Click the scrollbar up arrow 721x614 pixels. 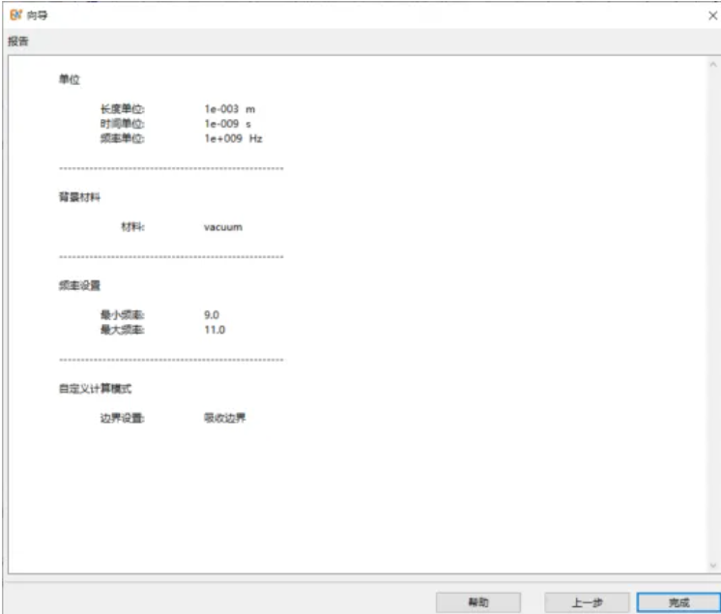[713, 64]
